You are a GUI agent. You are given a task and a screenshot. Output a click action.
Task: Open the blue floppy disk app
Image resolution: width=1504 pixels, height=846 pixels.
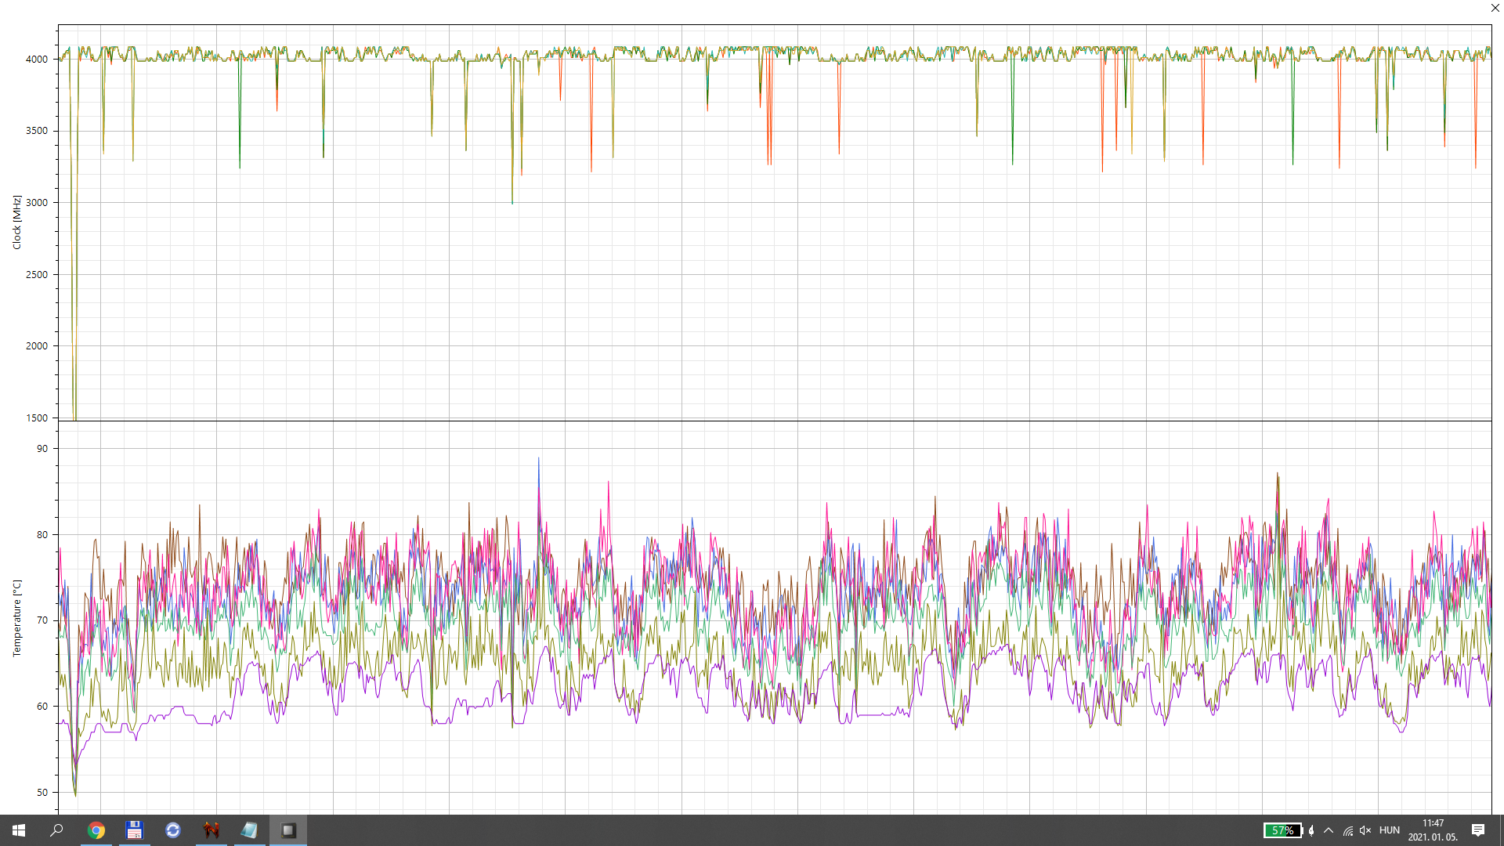point(135,830)
